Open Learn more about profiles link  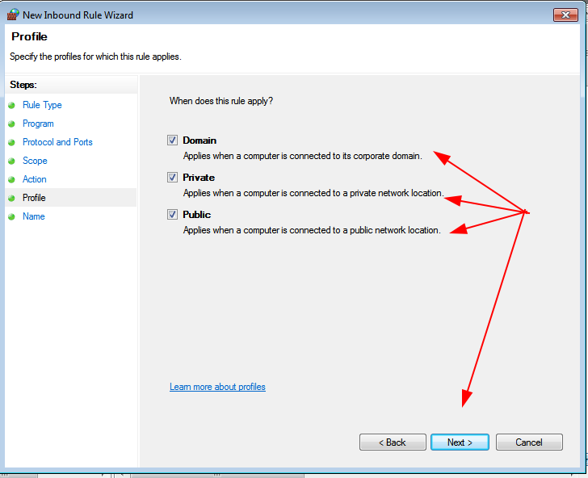217,387
